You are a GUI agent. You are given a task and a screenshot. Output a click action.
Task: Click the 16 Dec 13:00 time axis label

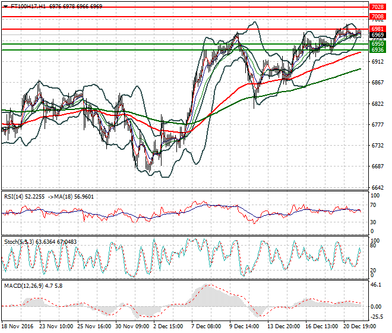pos(322,326)
